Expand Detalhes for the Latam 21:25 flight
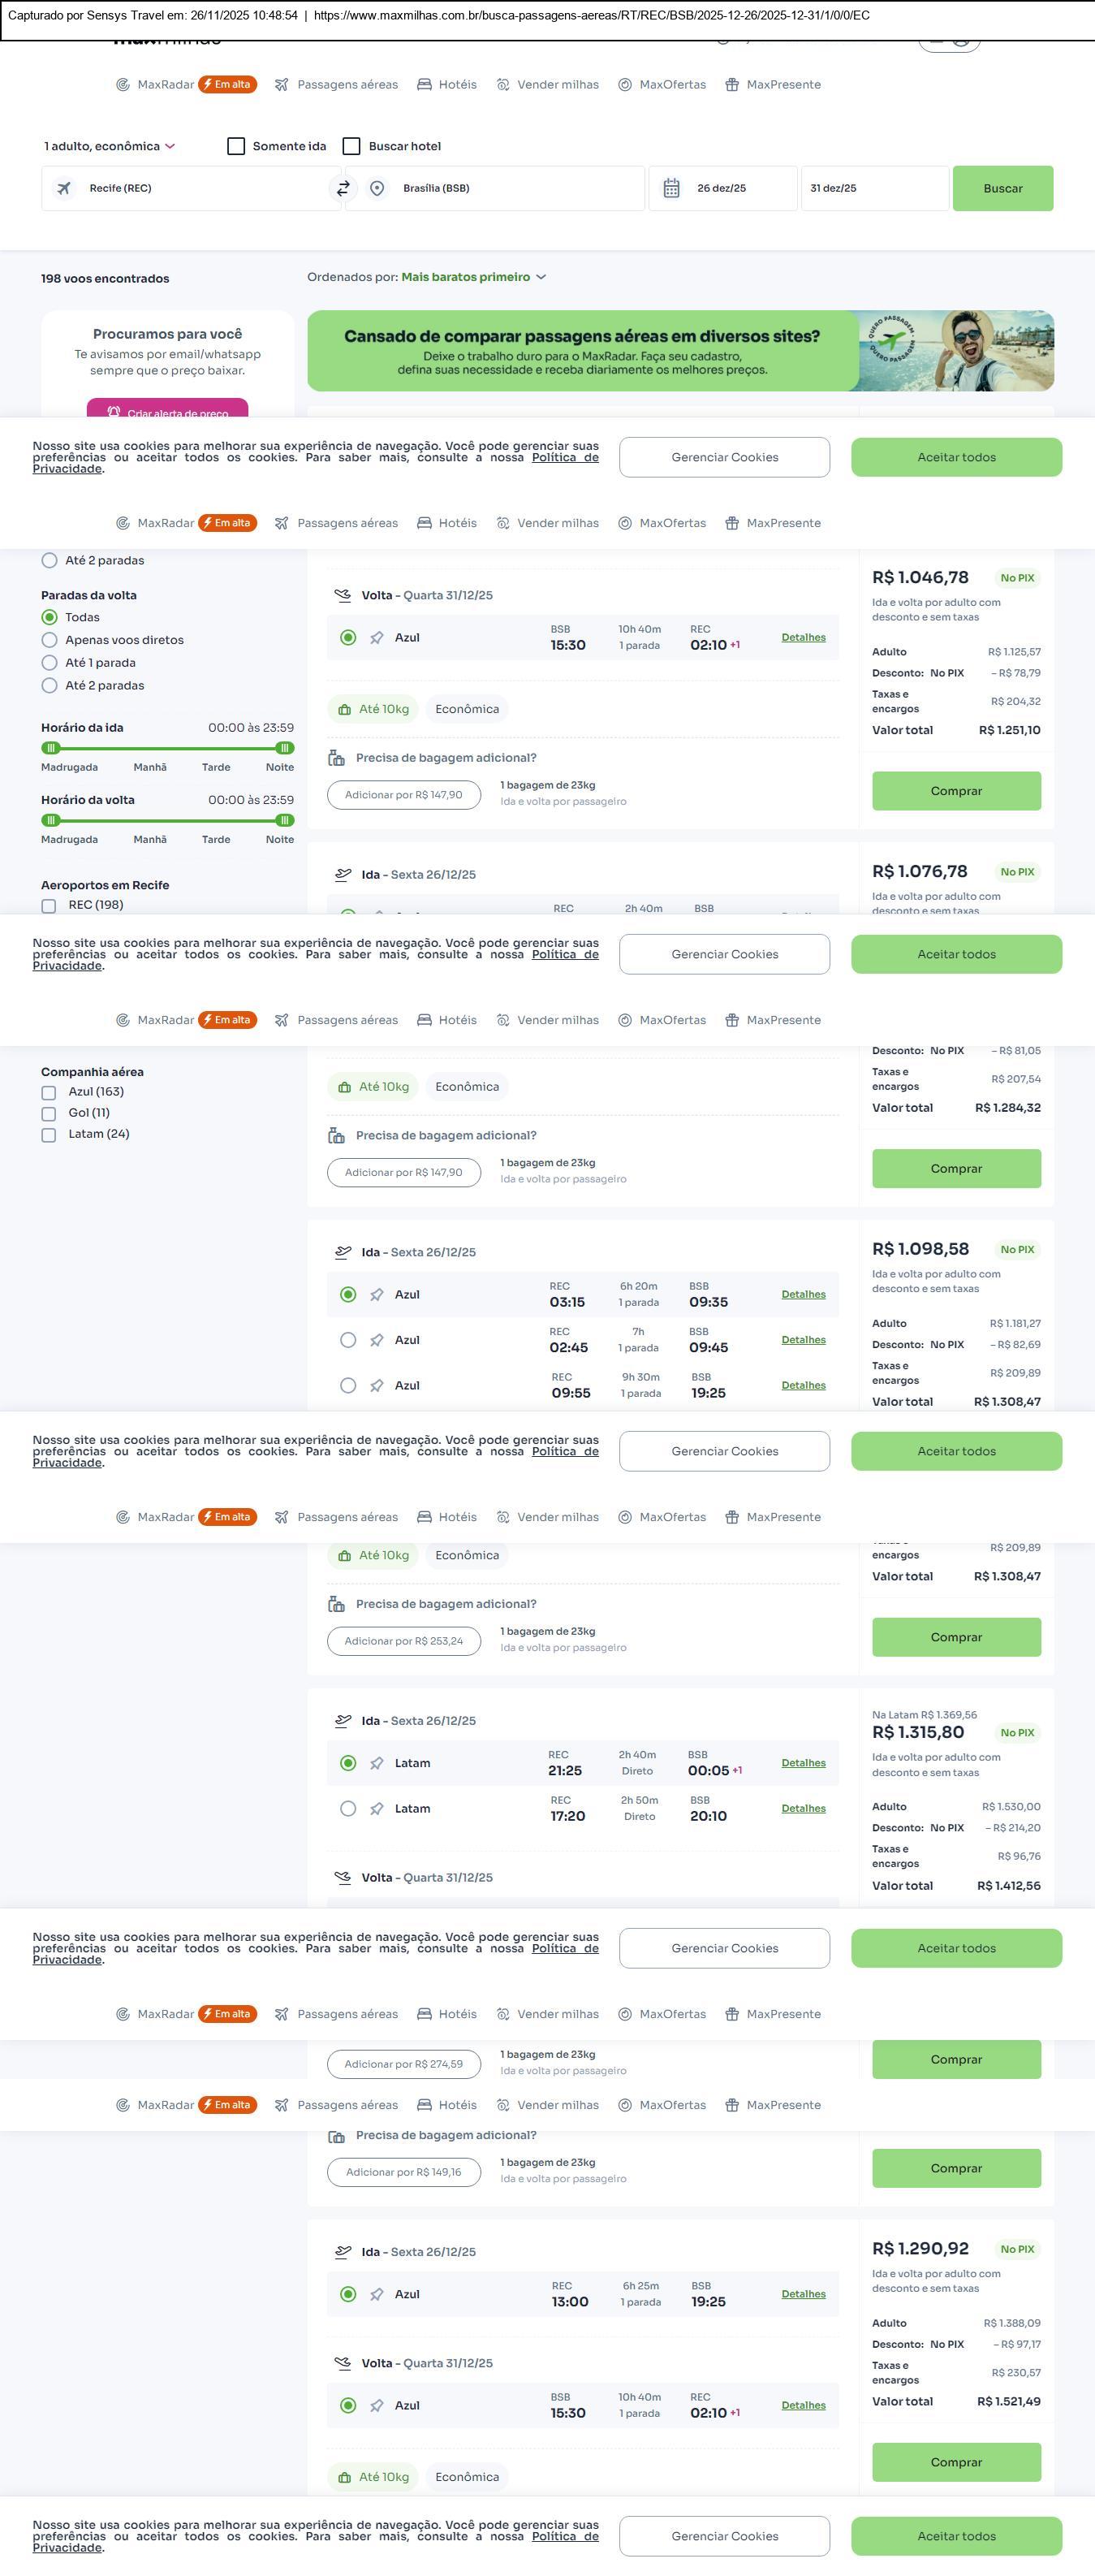Image resolution: width=1095 pixels, height=2576 pixels. 804,1763
